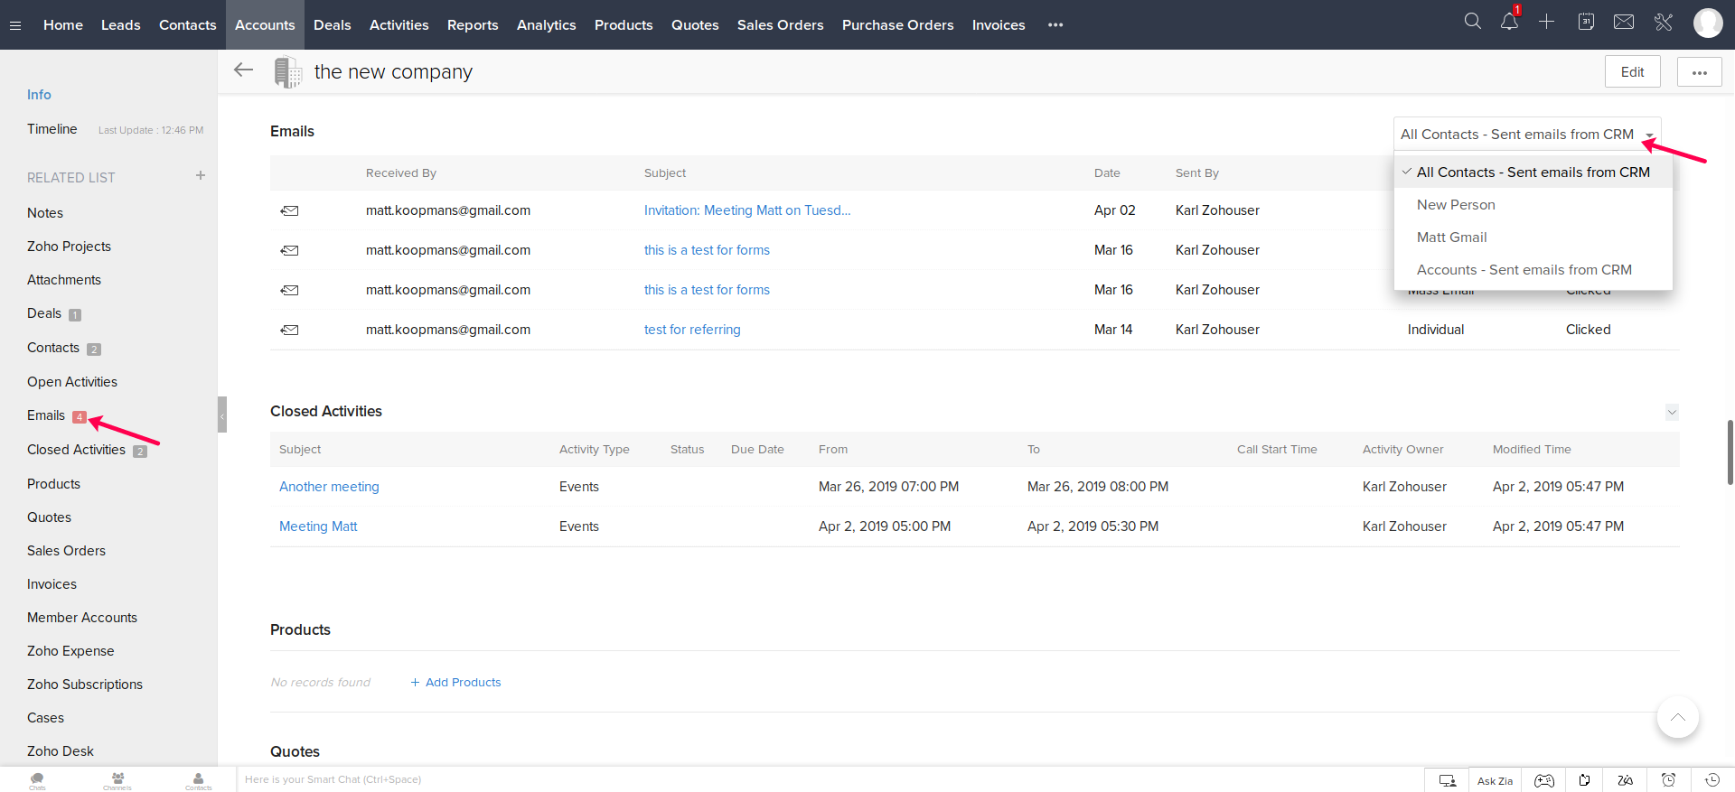Open the Chats icon in the bottom bar

pyautogui.click(x=37, y=780)
